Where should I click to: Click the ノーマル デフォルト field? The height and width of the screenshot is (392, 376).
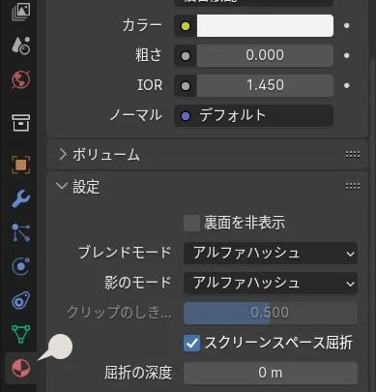[254, 115]
